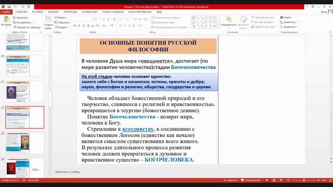The image size is (333, 187).
Task: Open the ФАЙЛ file tab
Action: [6, 12]
